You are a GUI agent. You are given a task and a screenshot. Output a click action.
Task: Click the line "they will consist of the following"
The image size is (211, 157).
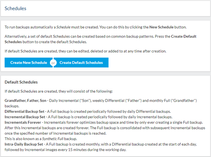coord(59,91)
